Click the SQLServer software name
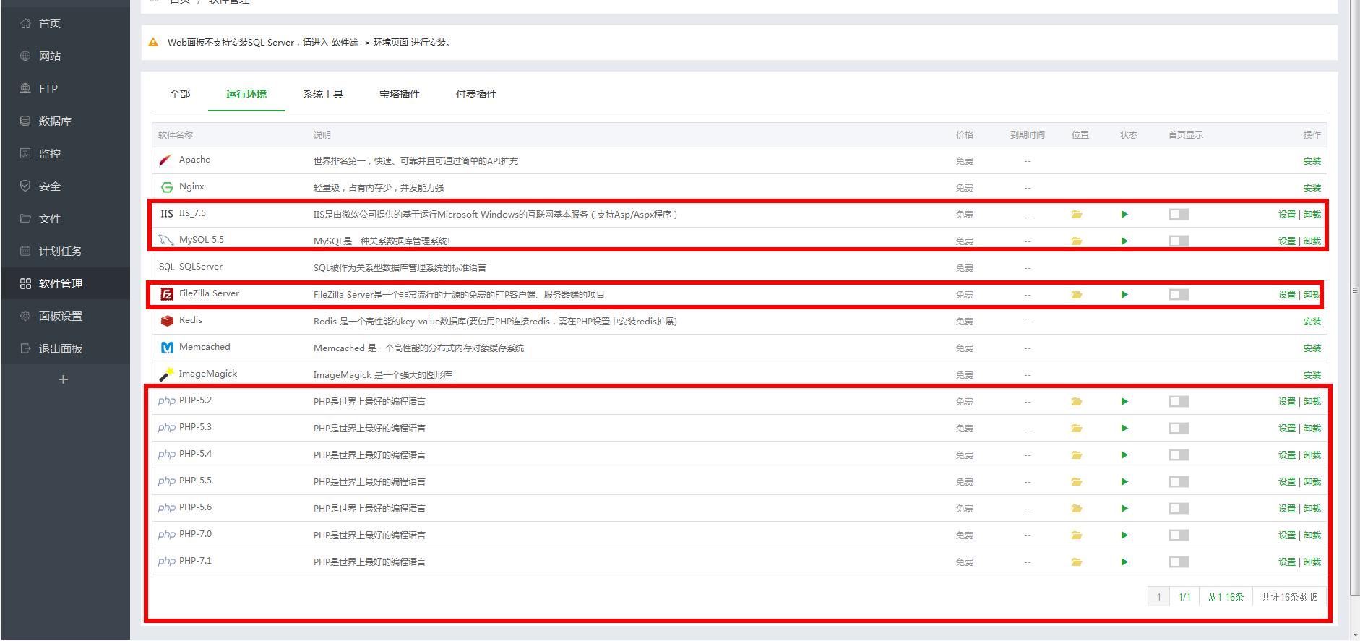Screen dimensions: 1360x641 pyautogui.click(x=201, y=267)
